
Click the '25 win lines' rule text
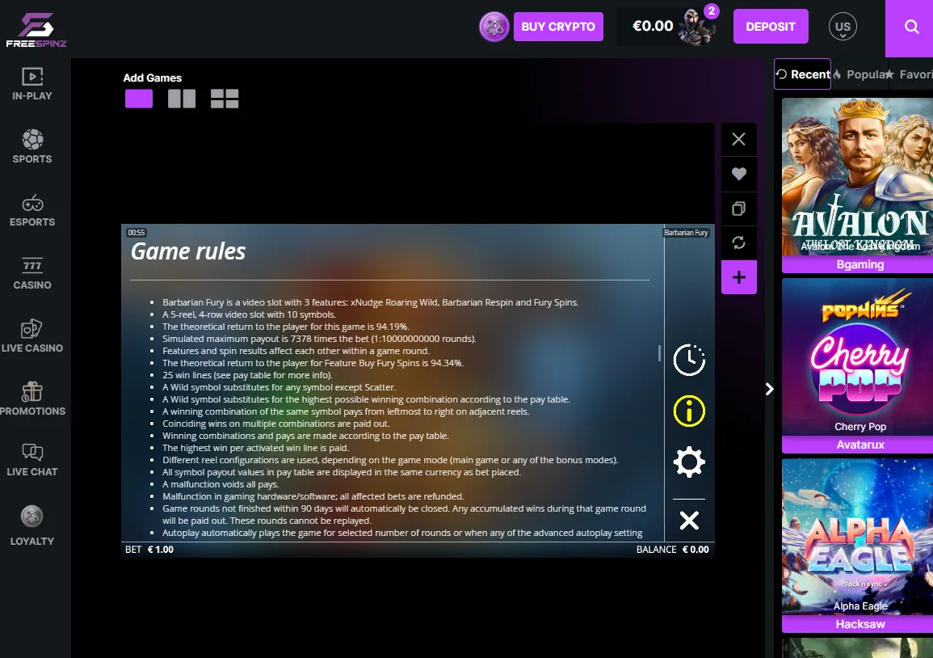tap(247, 375)
